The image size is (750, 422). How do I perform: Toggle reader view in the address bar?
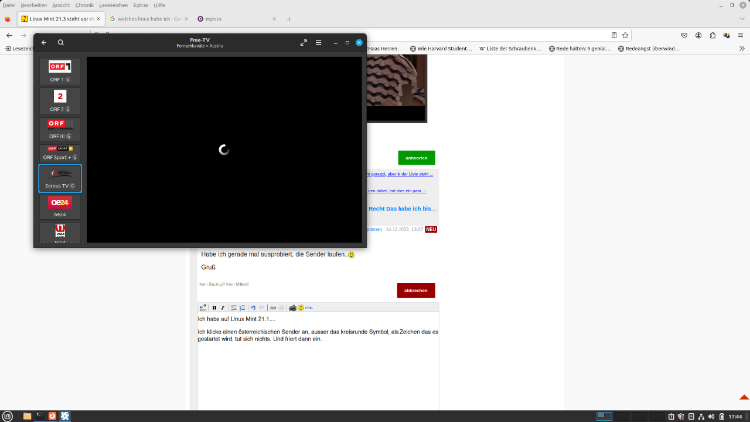614,35
